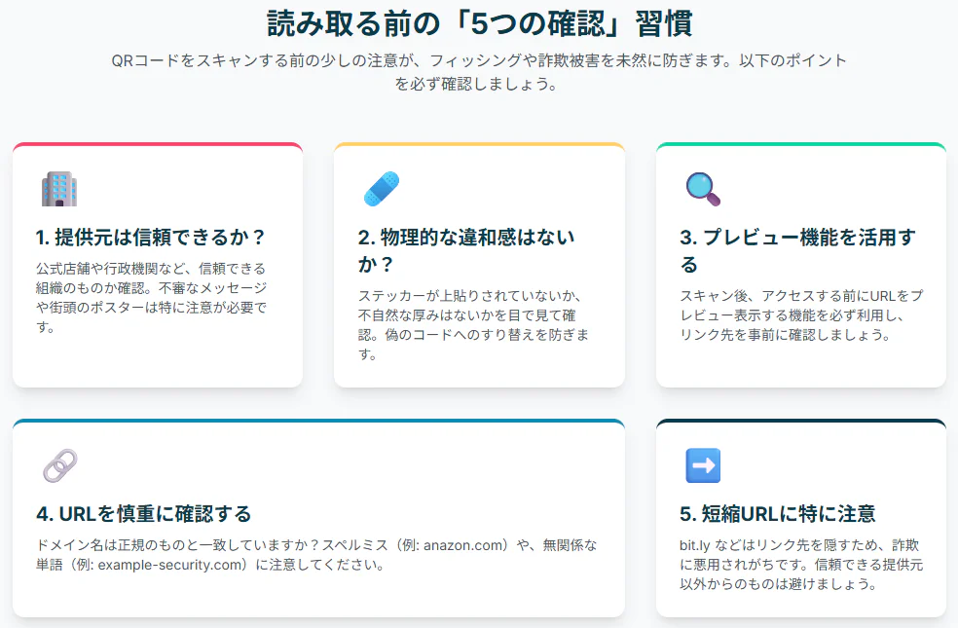Click the description text under card 1
Viewport: 958px width, 628px height.
click(151, 297)
